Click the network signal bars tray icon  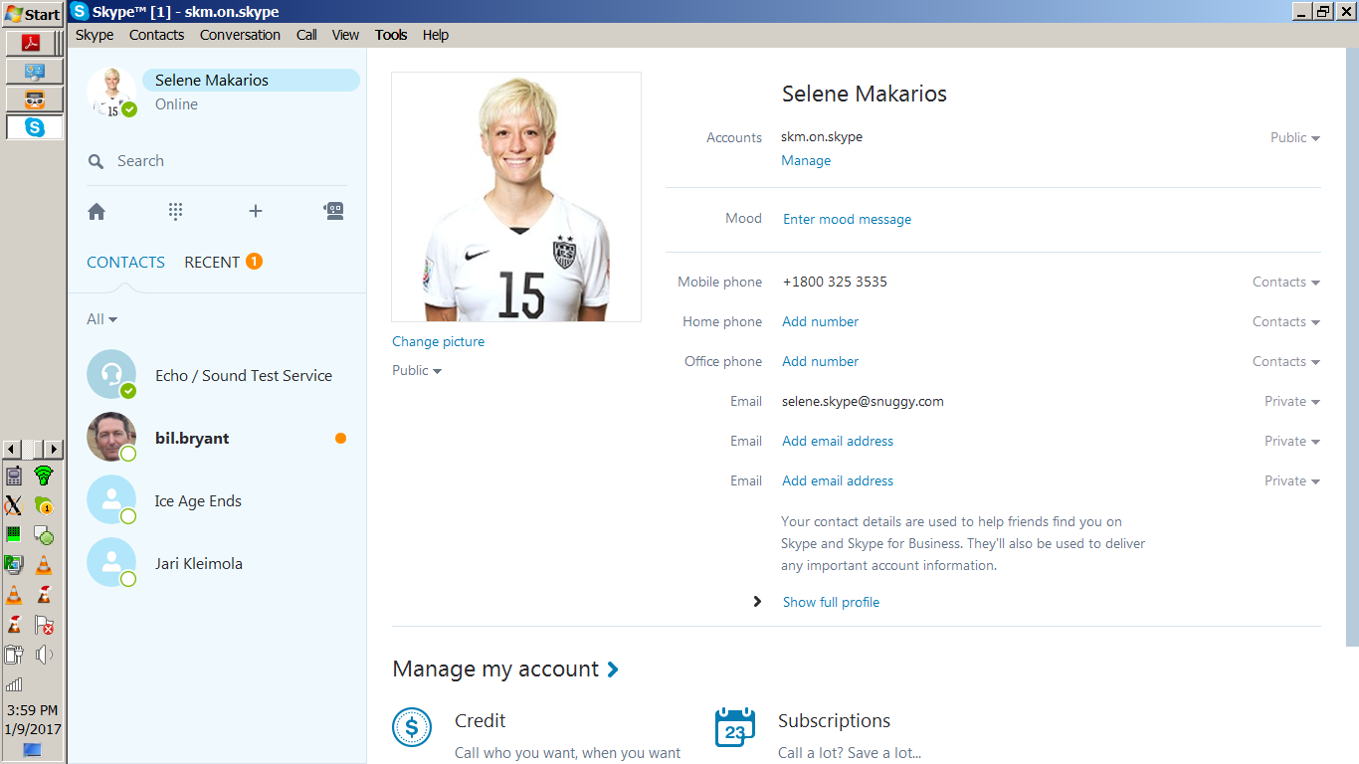13,684
